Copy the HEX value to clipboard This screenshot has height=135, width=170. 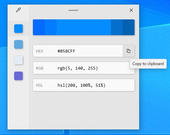coord(129,51)
